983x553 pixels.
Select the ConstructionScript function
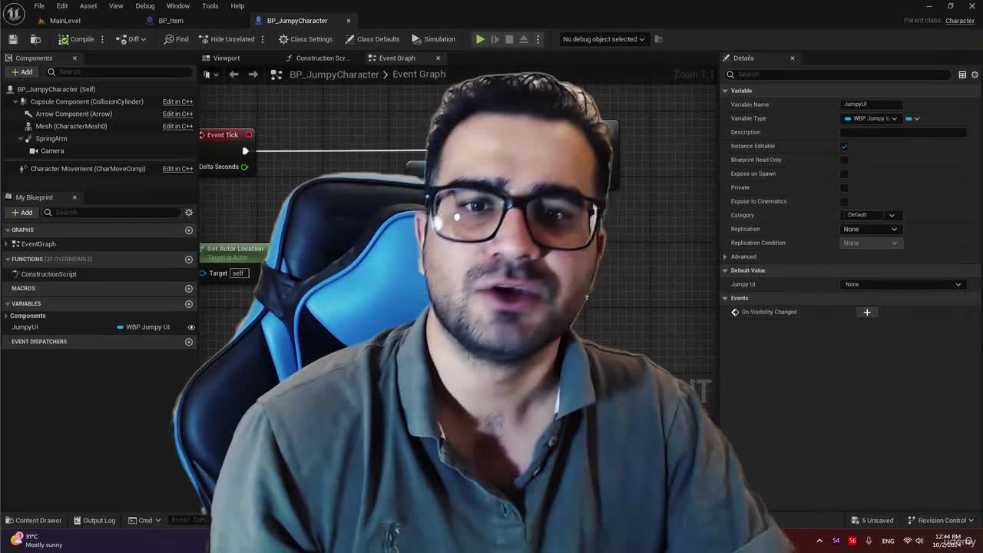(48, 274)
